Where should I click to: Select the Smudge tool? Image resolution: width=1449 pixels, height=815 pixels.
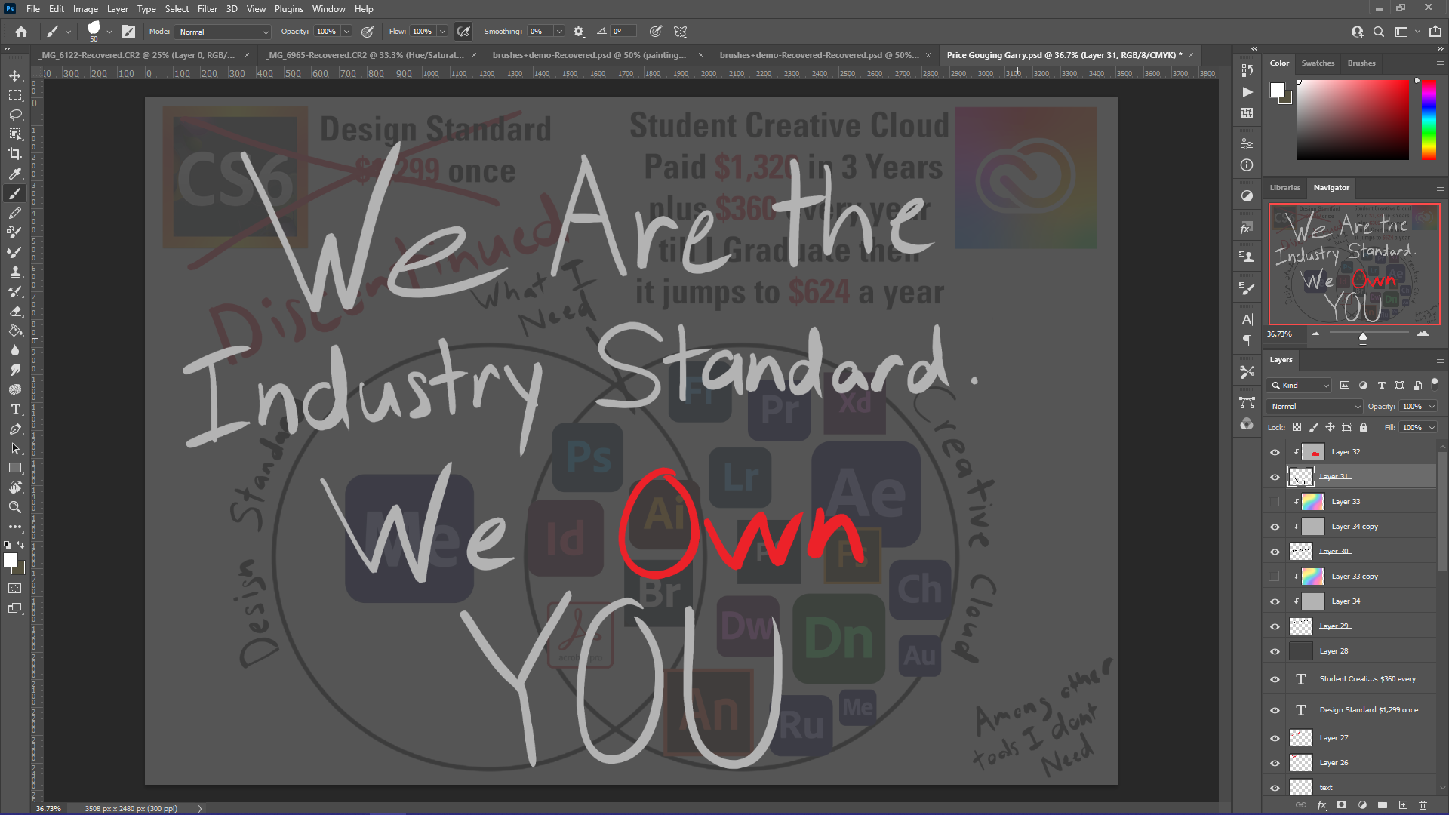[15, 370]
